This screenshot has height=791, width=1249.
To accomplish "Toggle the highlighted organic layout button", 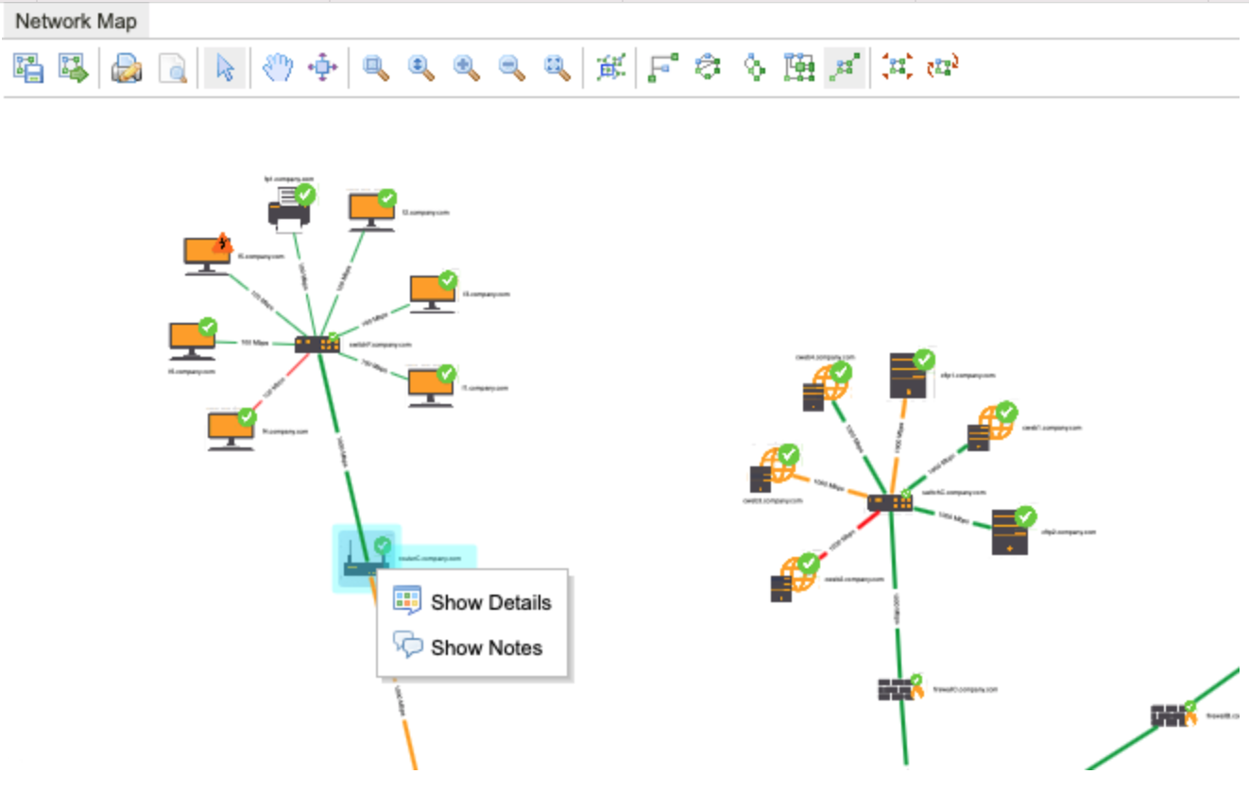I will tap(845, 68).
